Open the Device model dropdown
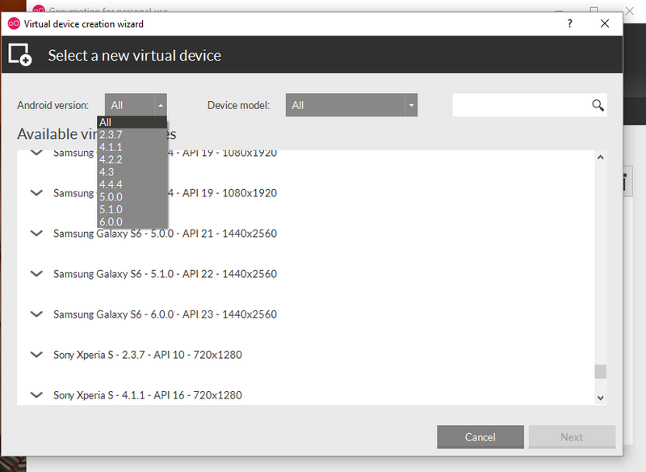The height and width of the screenshot is (472, 646). (351, 105)
